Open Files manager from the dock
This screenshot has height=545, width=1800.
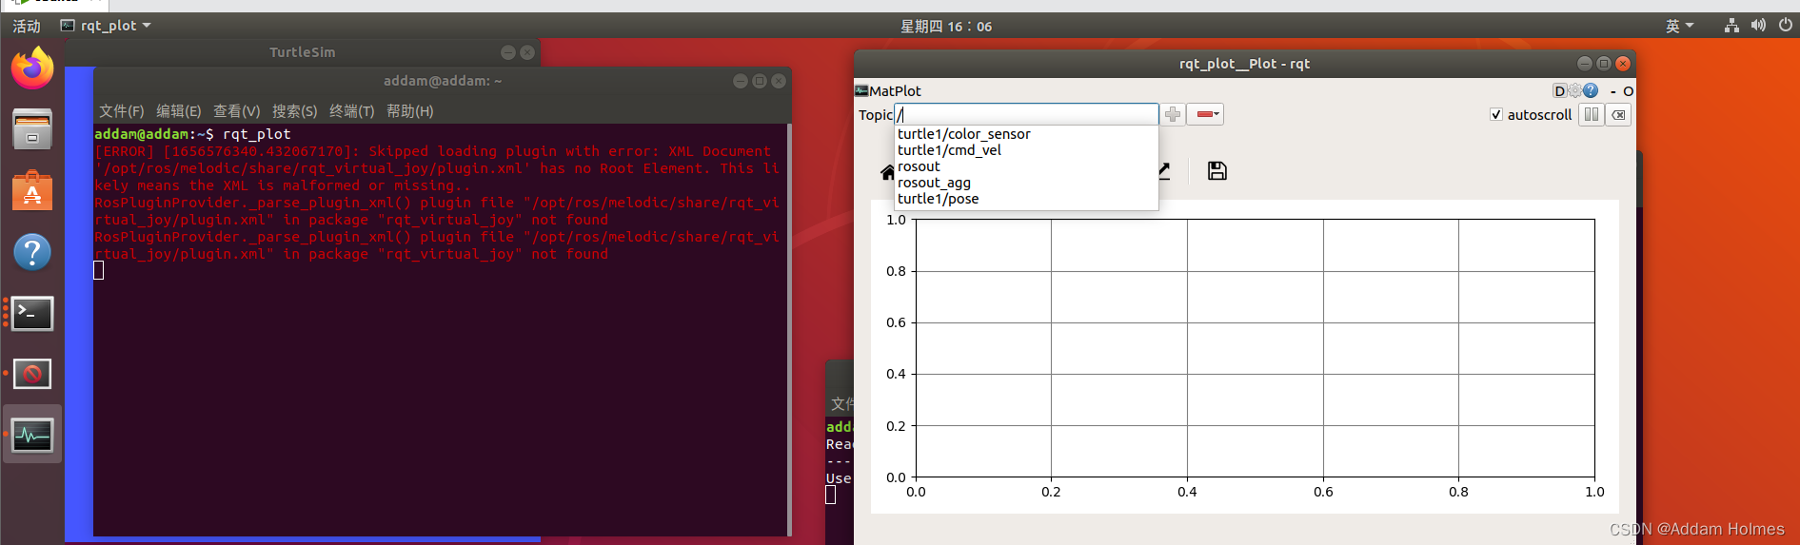(x=32, y=129)
